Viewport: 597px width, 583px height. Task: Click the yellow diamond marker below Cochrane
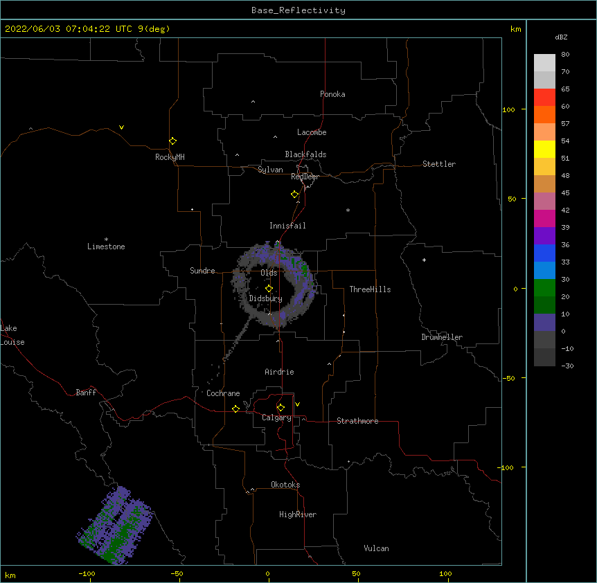tap(235, 409)
